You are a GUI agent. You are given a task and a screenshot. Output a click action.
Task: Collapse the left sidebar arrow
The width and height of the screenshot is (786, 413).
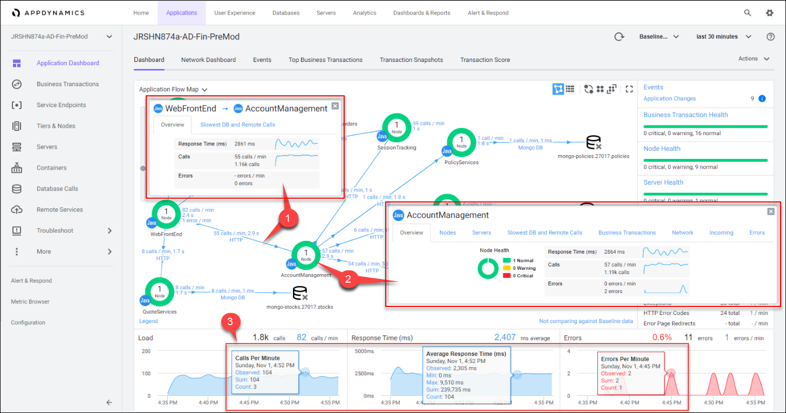coord(109,402)
